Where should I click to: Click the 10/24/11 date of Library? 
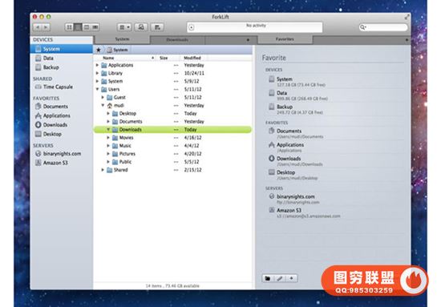(194, 74)
